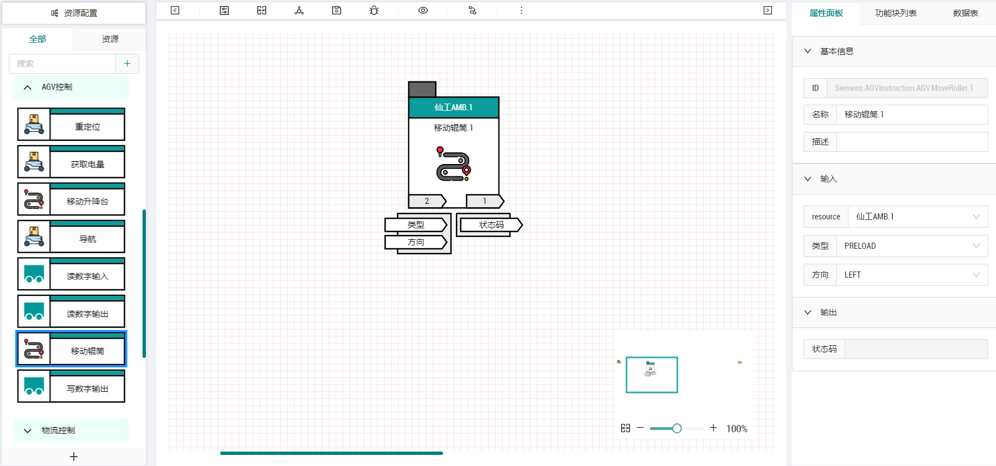This screenshot has width=996, height=466.
Task: Click the 100% zoom level text
Action: [736, 428]
